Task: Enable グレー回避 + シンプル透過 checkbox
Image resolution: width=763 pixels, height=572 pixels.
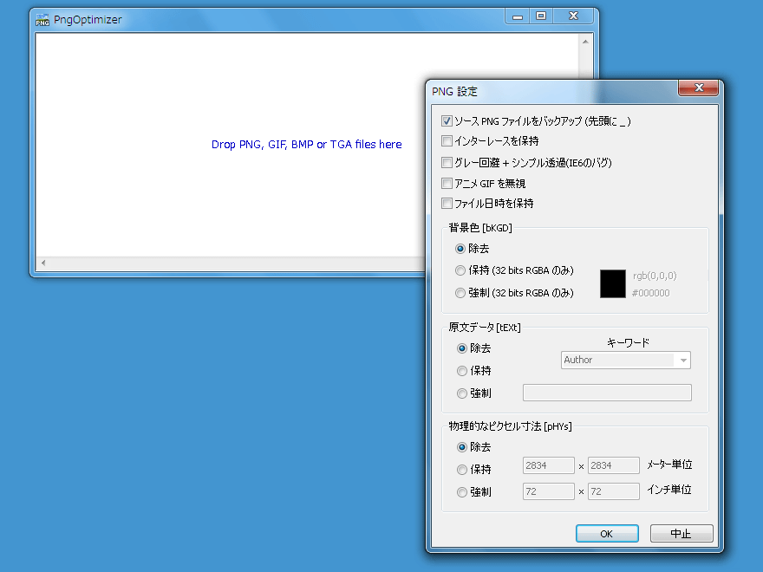Action: (447, 162)
